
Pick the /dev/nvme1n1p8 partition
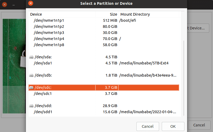[x=49, y=45]
